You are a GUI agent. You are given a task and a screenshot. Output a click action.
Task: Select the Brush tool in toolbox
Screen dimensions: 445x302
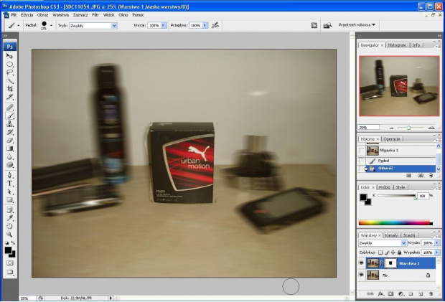point(9,115)
